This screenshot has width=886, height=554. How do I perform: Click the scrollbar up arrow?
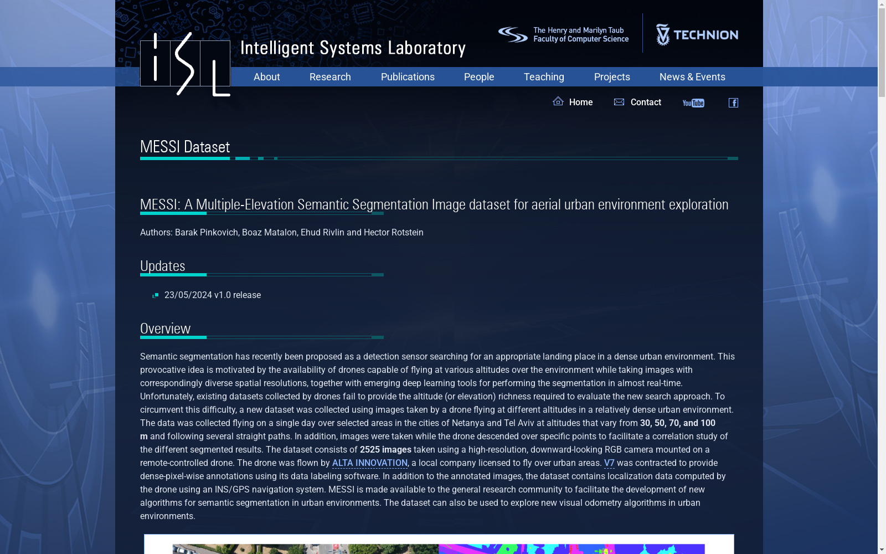[x=882, y=4]
